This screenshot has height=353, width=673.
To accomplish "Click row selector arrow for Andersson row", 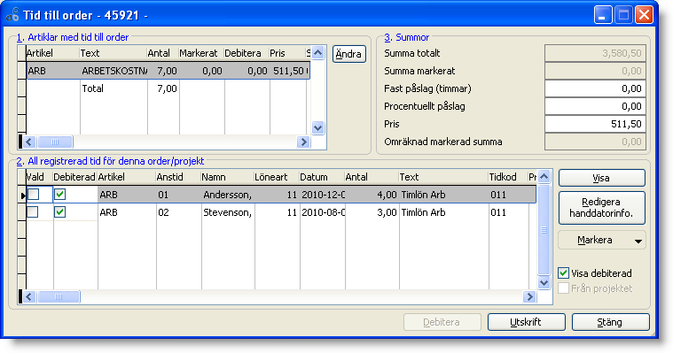I will tap(22, 195).
